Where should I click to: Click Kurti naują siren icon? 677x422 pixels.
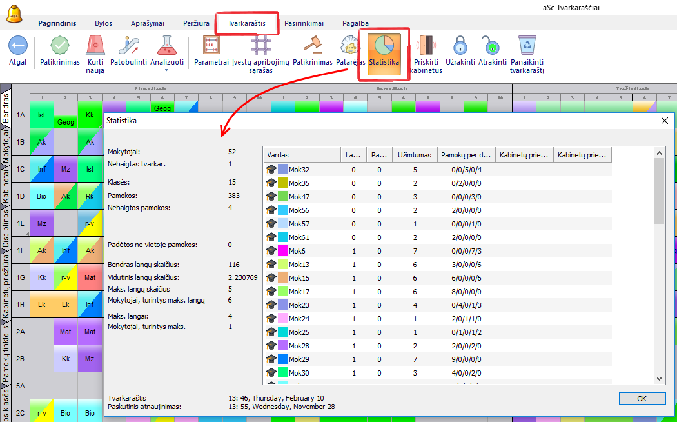[95, 46]
